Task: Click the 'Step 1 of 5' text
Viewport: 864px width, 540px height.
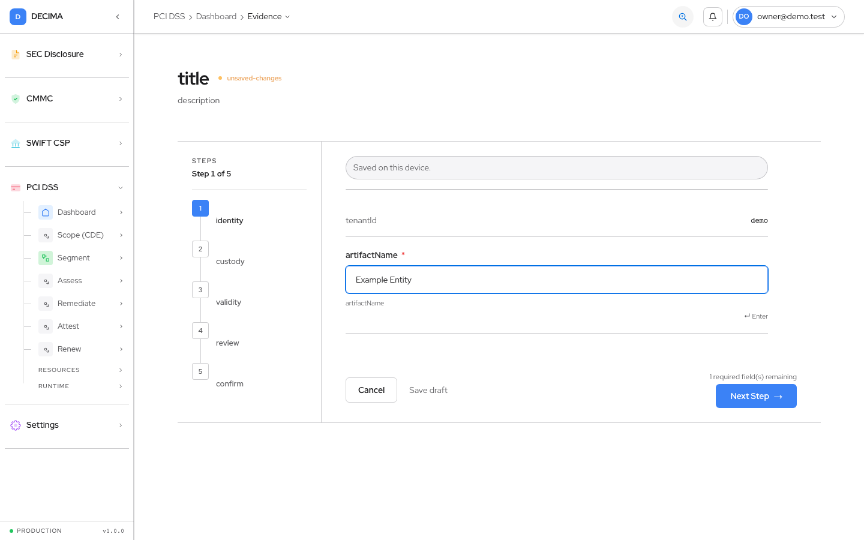Action: (x=211, y=174)
